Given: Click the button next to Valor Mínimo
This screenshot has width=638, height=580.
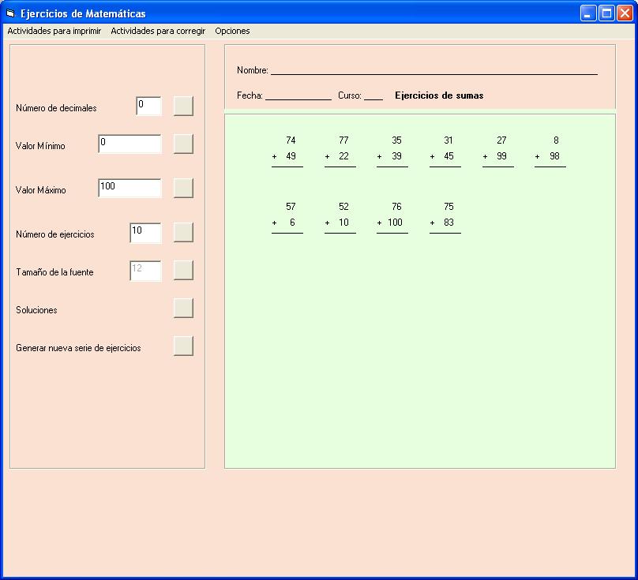Looking at the screenshot, I should tap(183, 144).
